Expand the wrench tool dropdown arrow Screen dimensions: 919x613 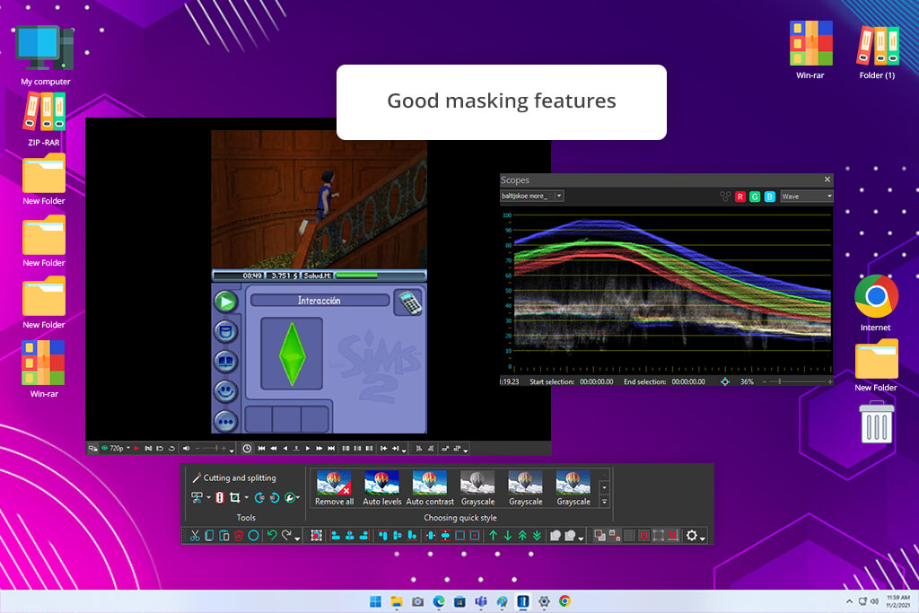(298, 497)
